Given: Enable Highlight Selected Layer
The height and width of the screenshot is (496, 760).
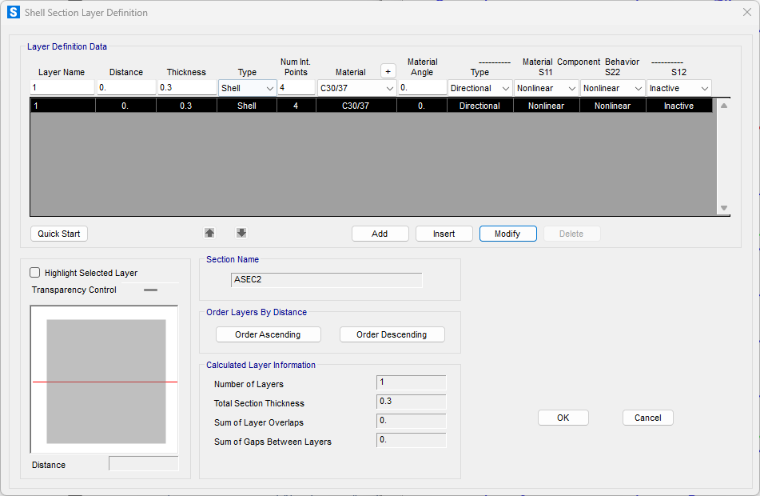Looking at the screenshot, I should (x=34, y=272).
